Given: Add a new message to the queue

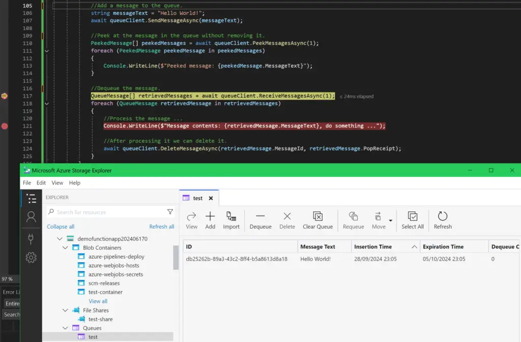Looking at the screenshot, I should 210,220.
